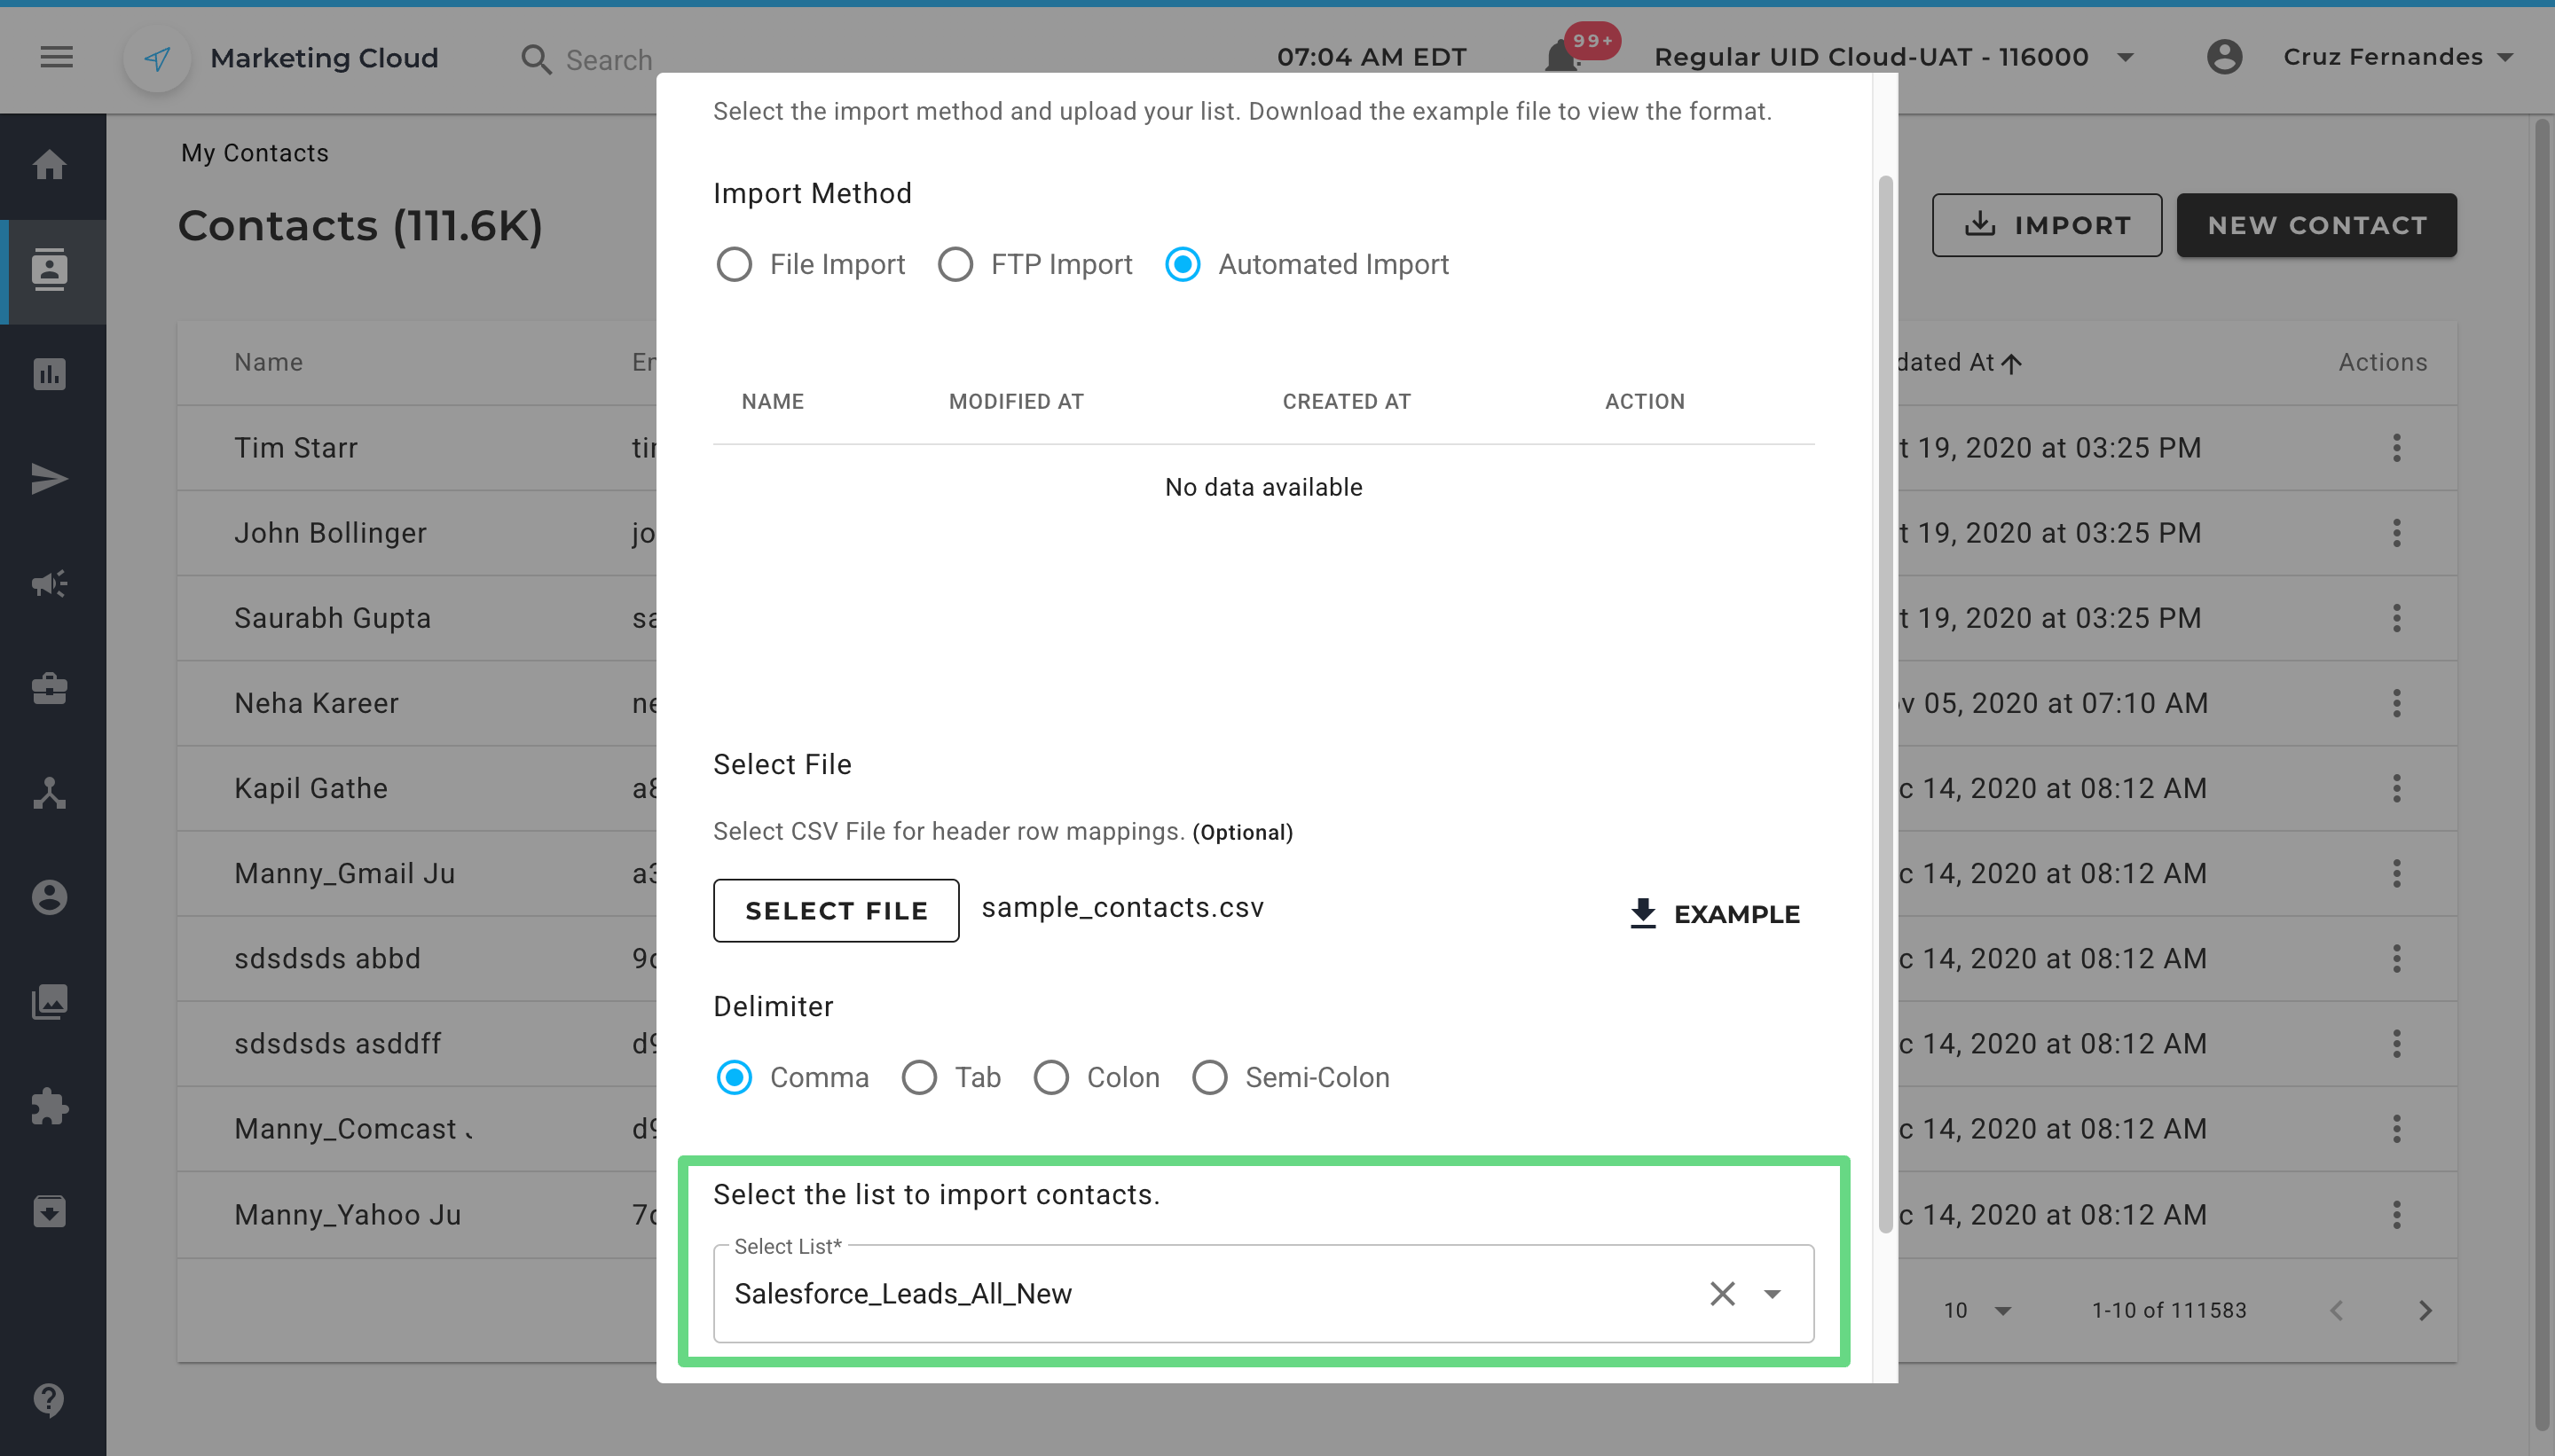Click the paper plane Send icon
This screenshot has height=1456, width=2555.
point(49,479)
